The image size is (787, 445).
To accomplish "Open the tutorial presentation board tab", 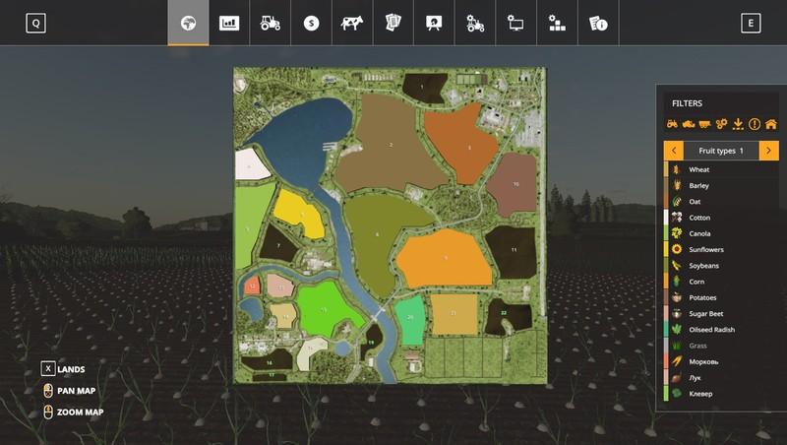I will click(x=434, y=23).
